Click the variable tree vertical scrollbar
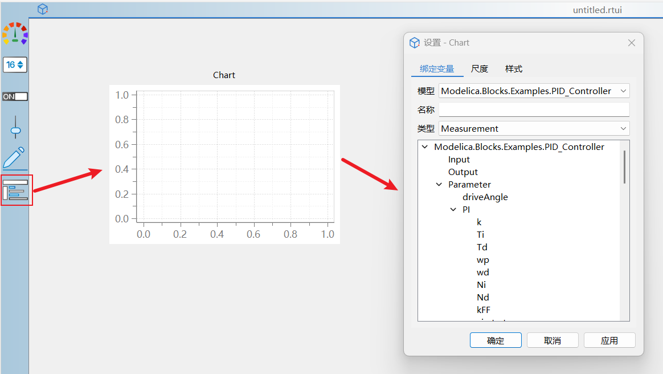Image resolution: width=663 pixels, height=374 pixels. (x=624, y=166)
